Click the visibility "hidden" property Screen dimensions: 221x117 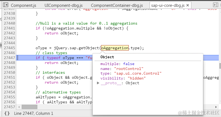tap(123, 78)
